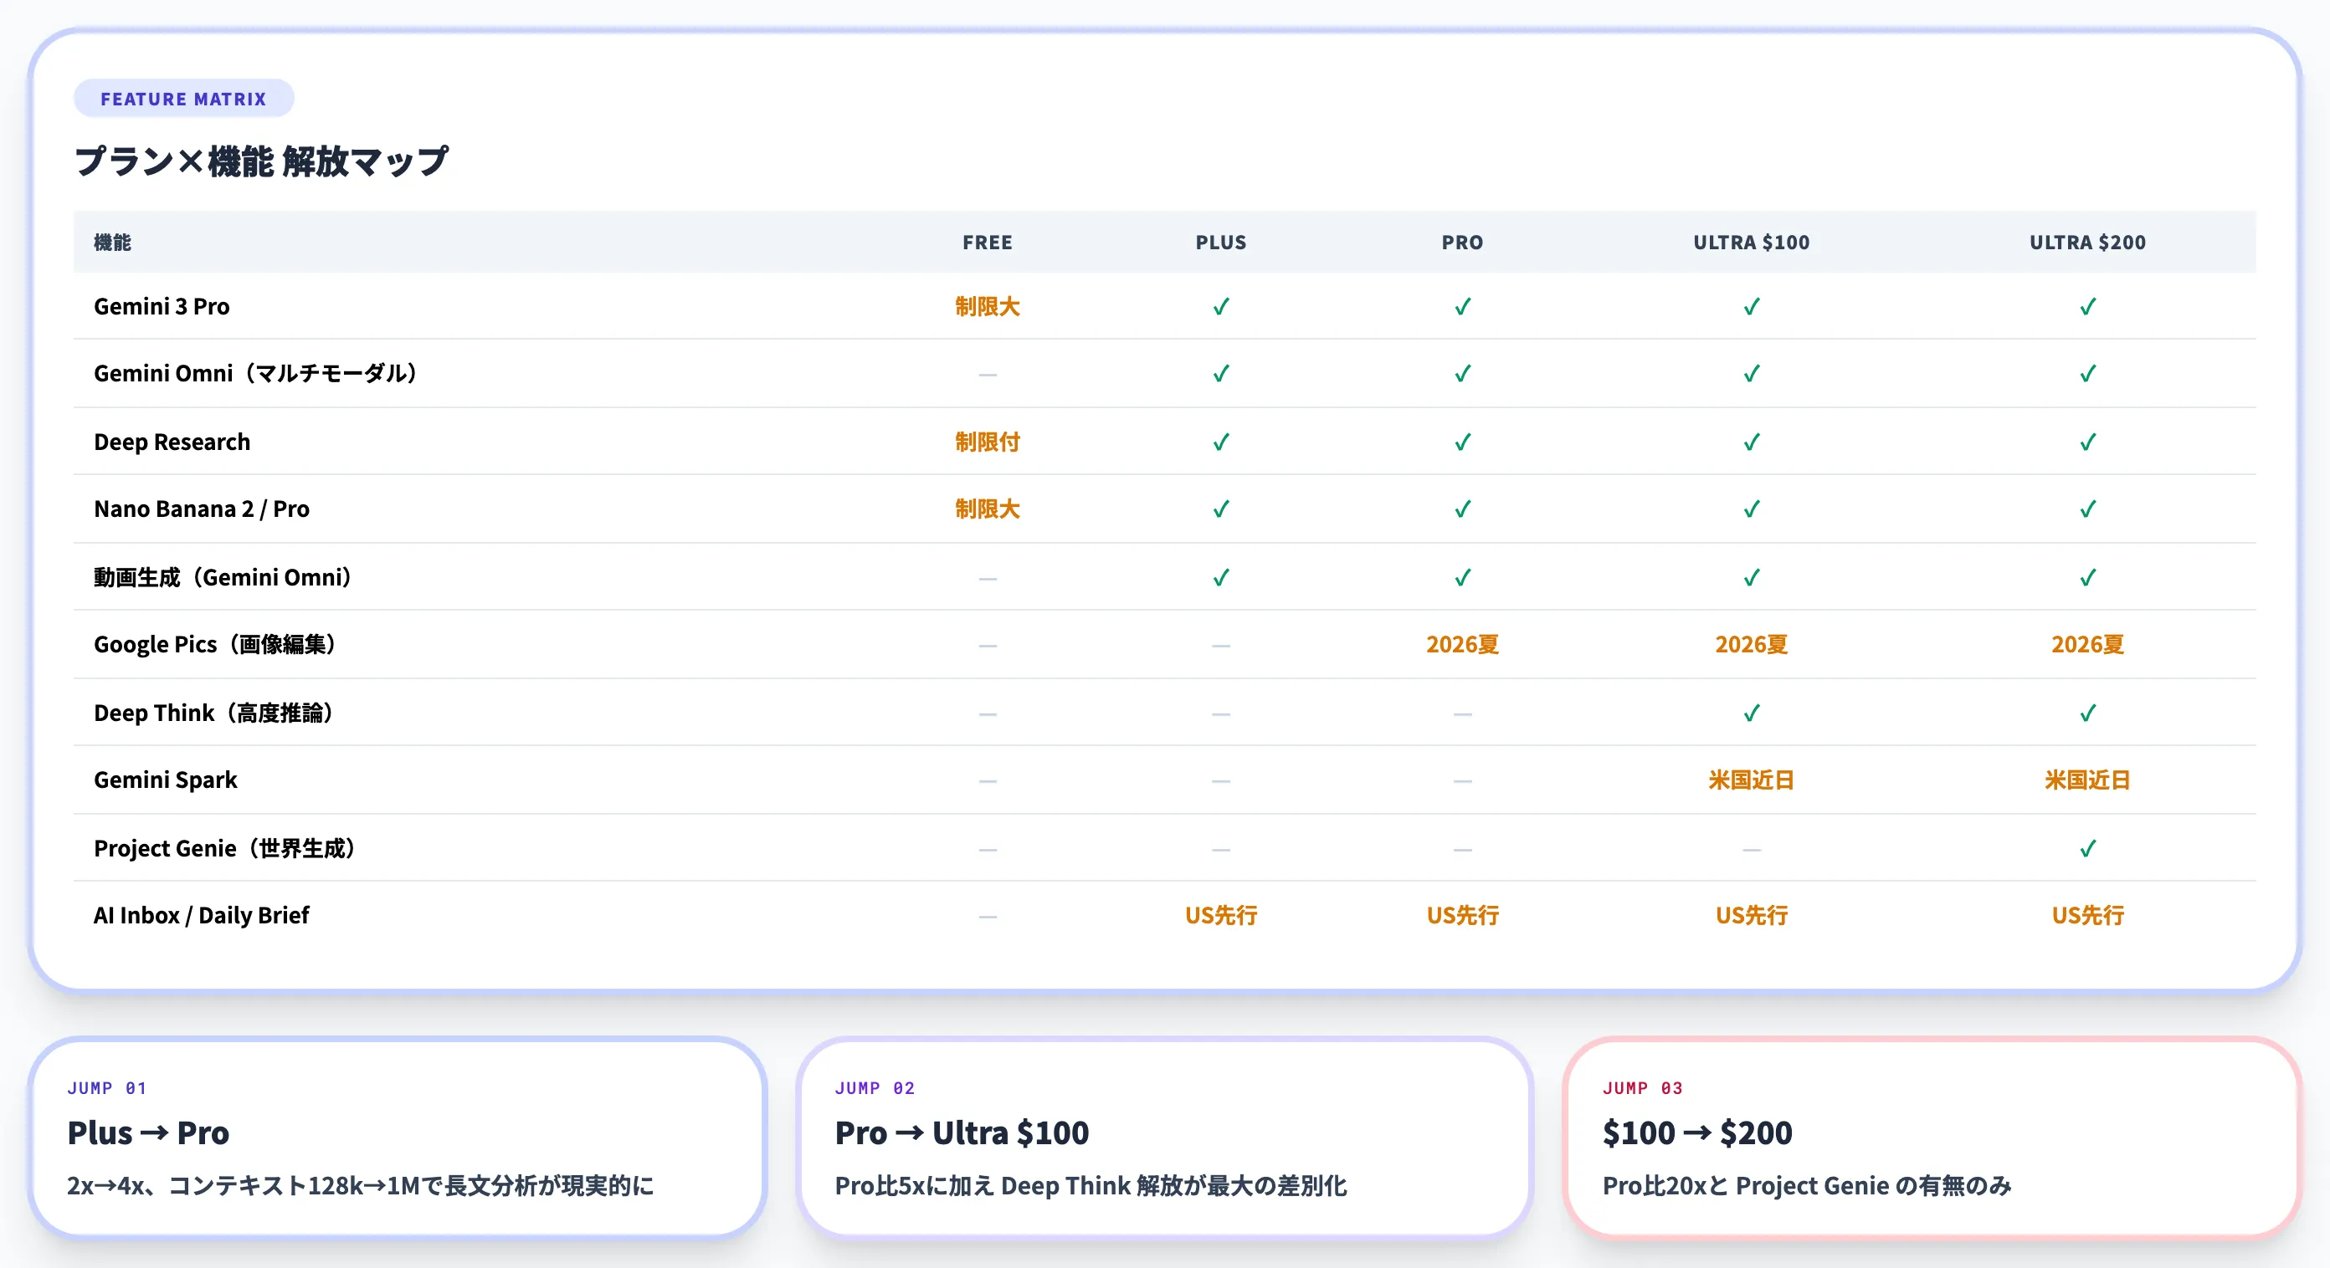Click AI Inbox US先行 under PLUS
Image resolution: width=2330 pixels, height=1268 pixels.
point(1221,916)
